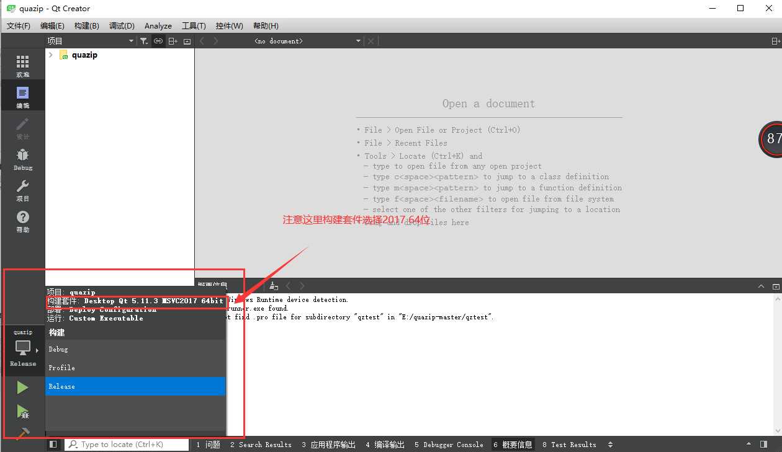Click the filter tree funnel icon

point(144,41)
